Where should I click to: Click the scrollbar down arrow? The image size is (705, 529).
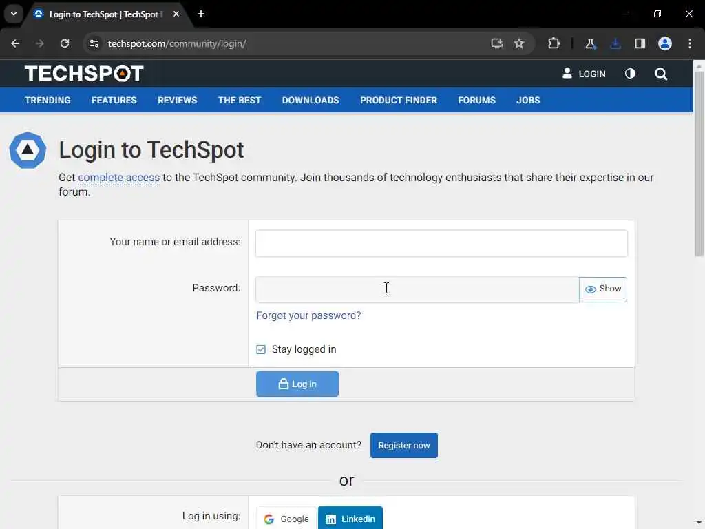point(699,523)
